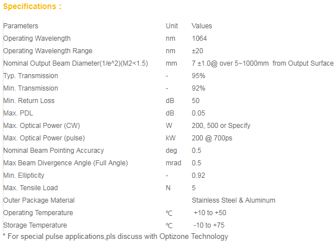Select the Parameters column header
Screen dimensions: 336x244
point(21,26)
